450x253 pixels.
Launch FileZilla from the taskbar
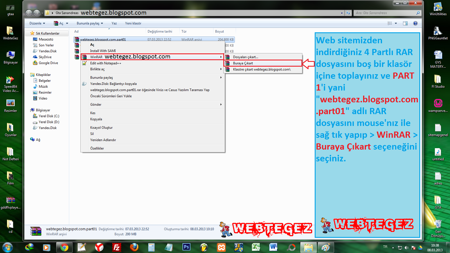(116, 247)
